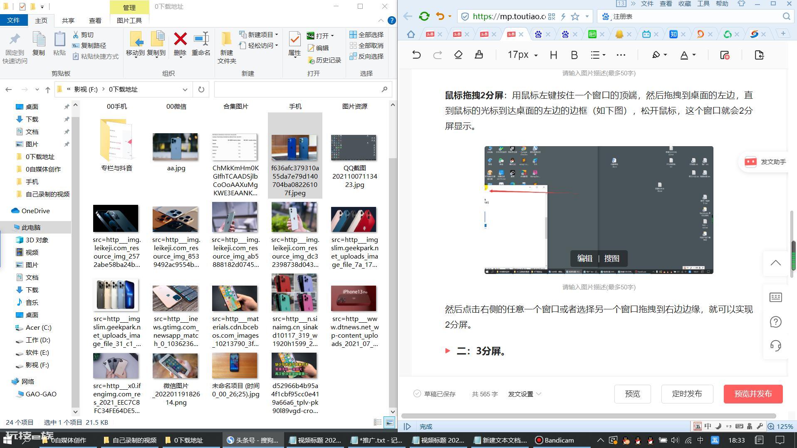Image resolution: width=797 pixels, height=448 pixels.
Task: Click 搜图 on the article image overlay
Action: tap(611, 259)
